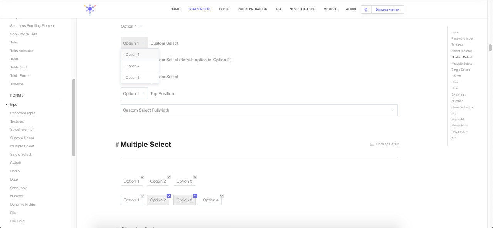493x228 pixels.
Task: Click the Documentation button
Action: click(x=387, y=10)
